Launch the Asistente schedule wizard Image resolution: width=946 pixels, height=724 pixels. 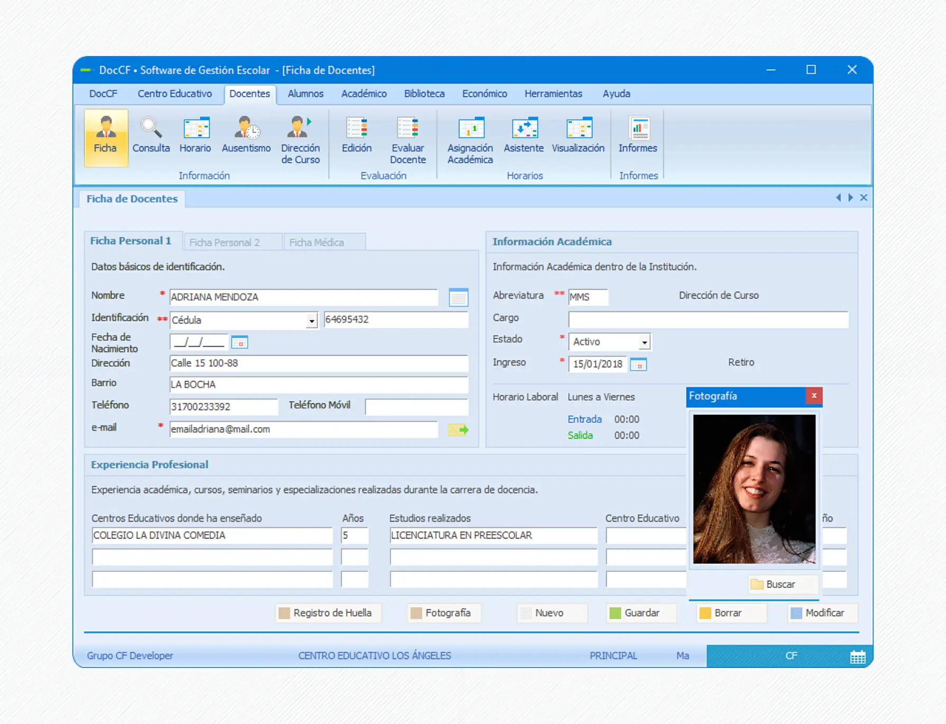(523, 135)
